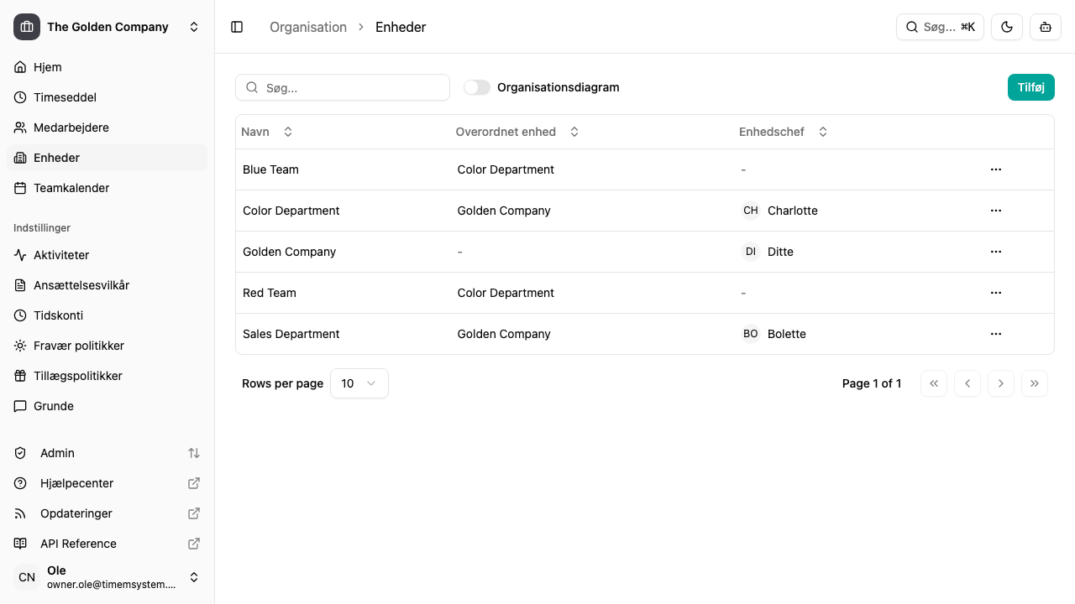Select the Tillægspolitikker gift icon

click(20, 376)
